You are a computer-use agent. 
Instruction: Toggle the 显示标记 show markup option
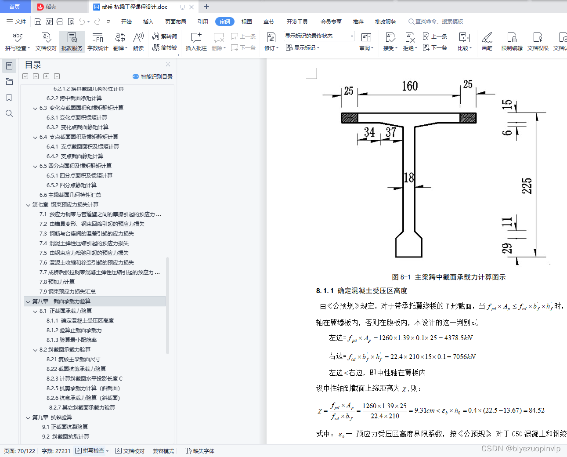[302, 47]
